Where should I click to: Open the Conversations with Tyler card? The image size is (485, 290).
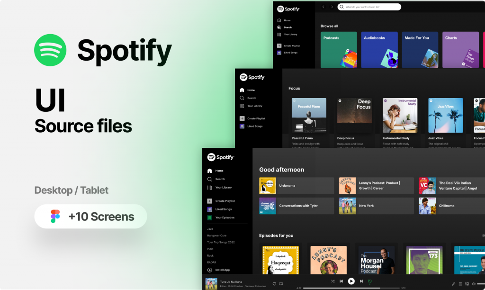296,206
